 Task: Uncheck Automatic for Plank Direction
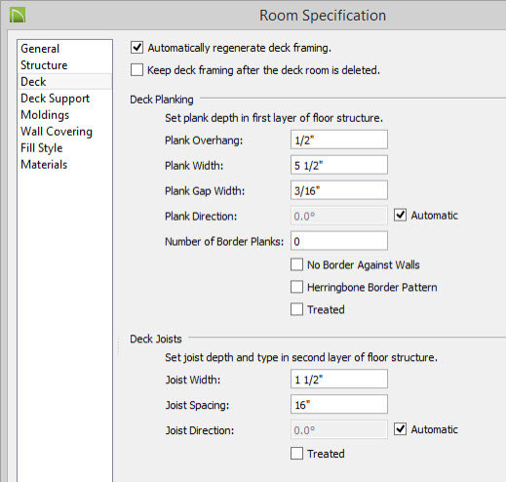point(400,215)
